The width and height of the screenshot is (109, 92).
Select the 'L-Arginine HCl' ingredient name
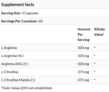(x=12, y=56)
